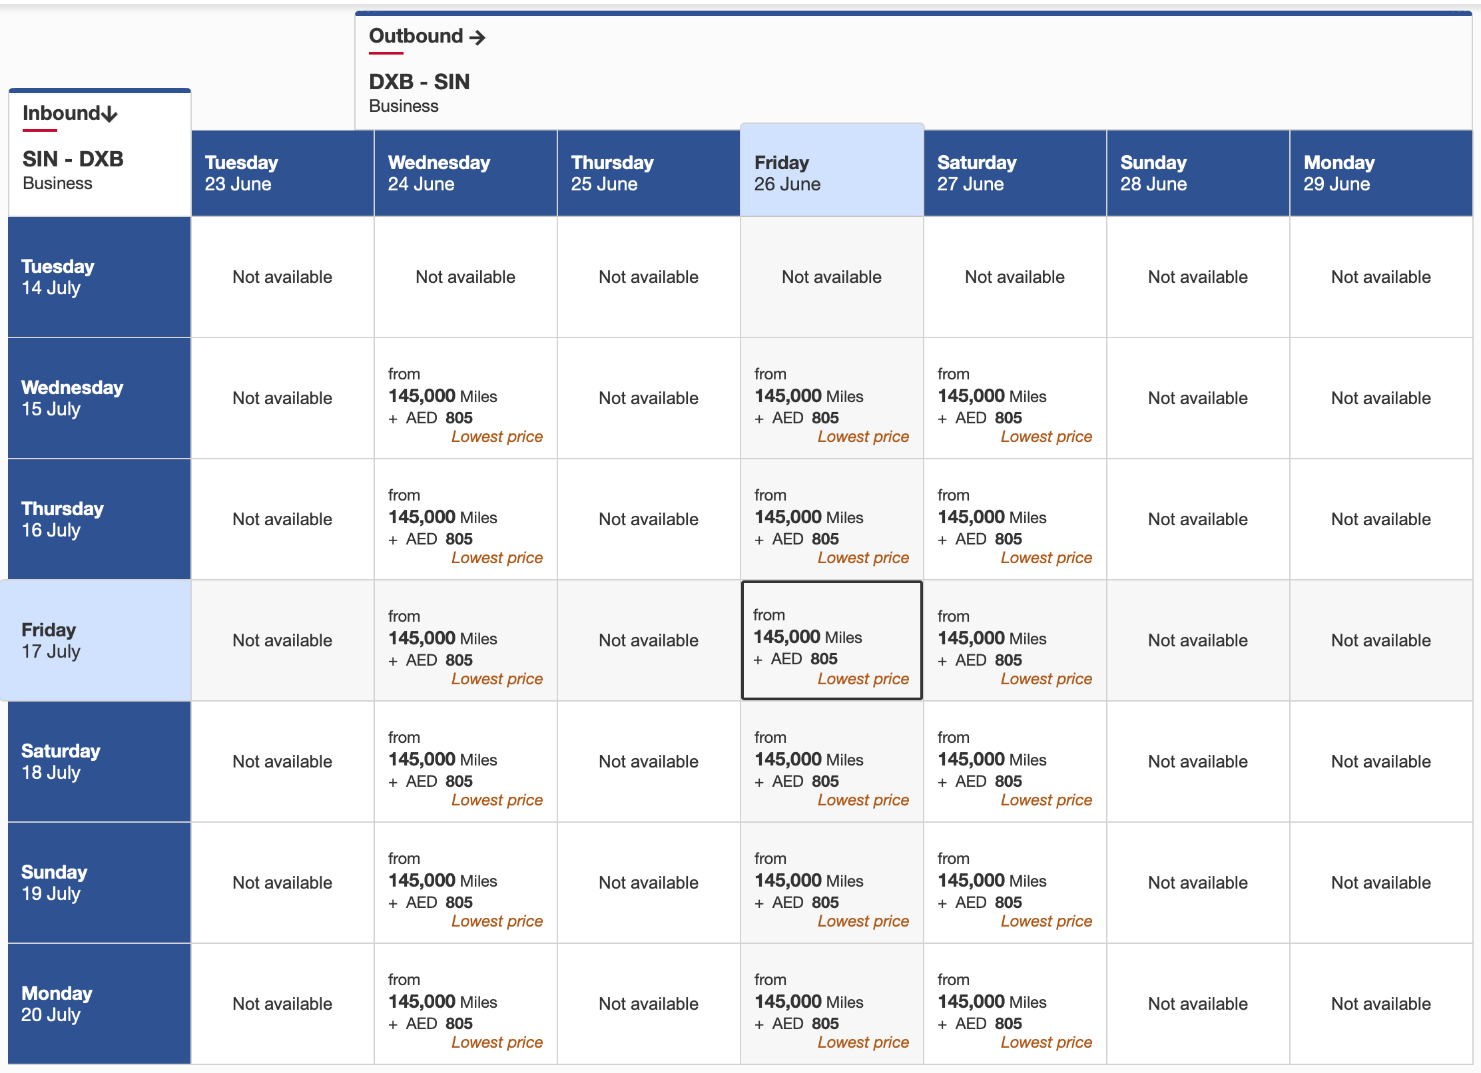Choose fare for 24 June and 18 July
This screenshot has height=1073, width=1481.
pyautogui.click(x=465, y=761)
